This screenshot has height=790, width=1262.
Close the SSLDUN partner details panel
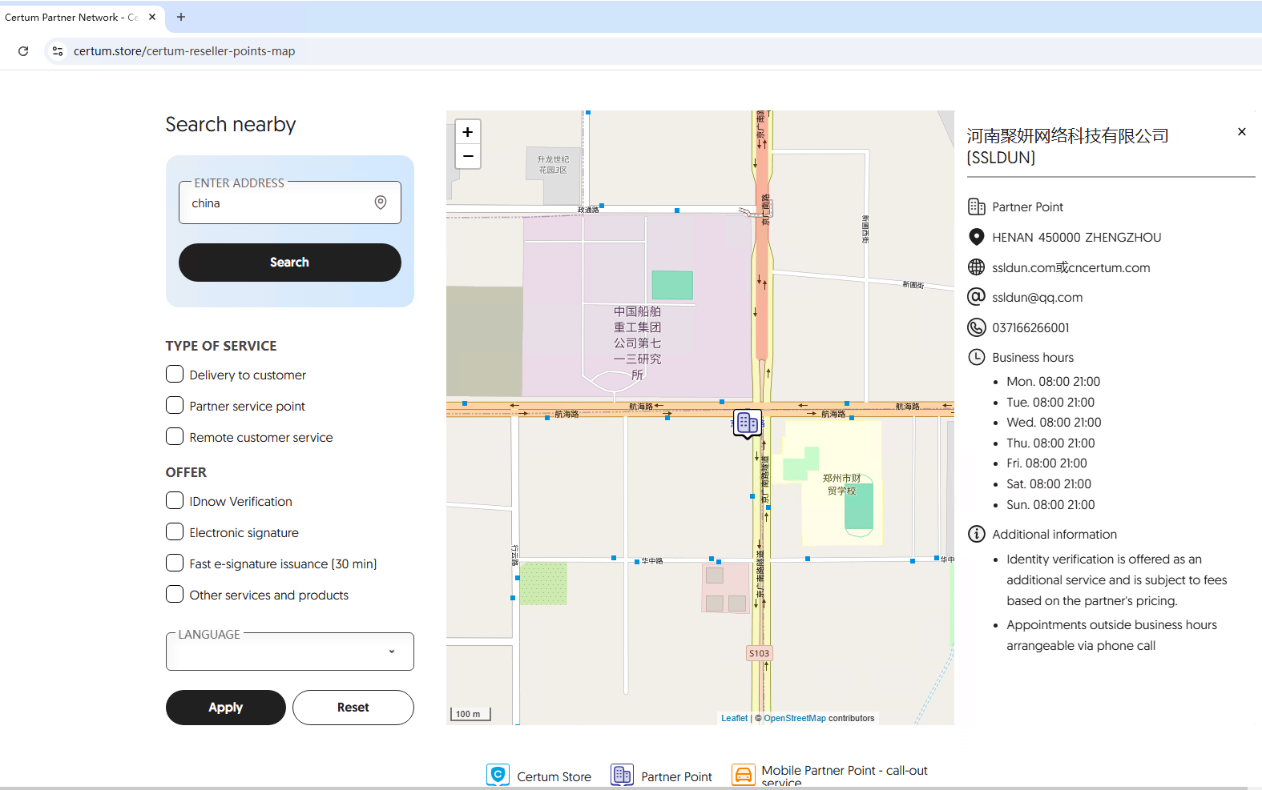[x=1241, y=132]
